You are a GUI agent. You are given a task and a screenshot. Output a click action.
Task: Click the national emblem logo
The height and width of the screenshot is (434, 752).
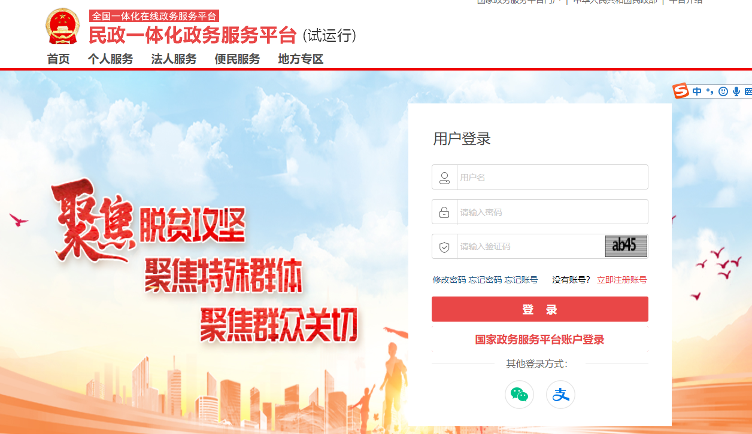[62, 26]
